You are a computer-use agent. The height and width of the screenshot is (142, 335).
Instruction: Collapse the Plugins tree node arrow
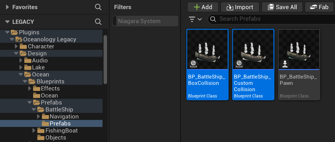click(x=7, y=32)
